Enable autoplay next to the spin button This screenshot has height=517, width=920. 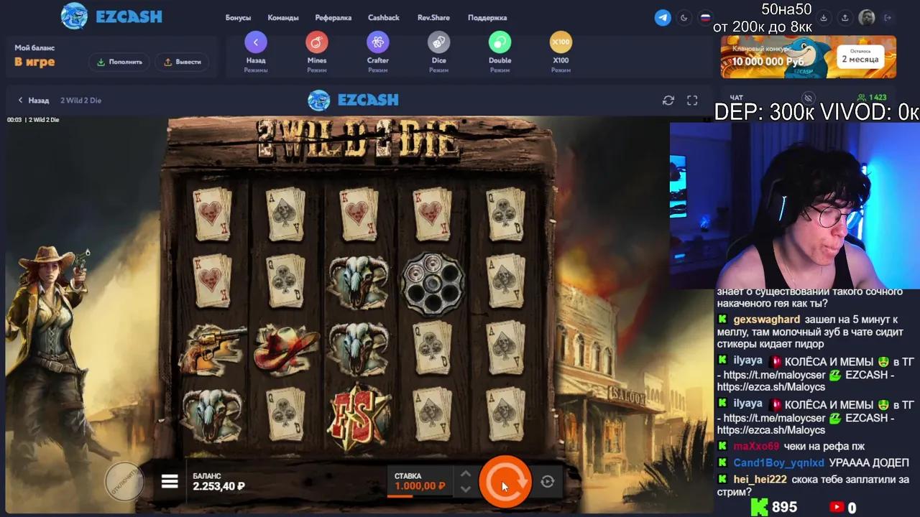[x=547, y=482]
